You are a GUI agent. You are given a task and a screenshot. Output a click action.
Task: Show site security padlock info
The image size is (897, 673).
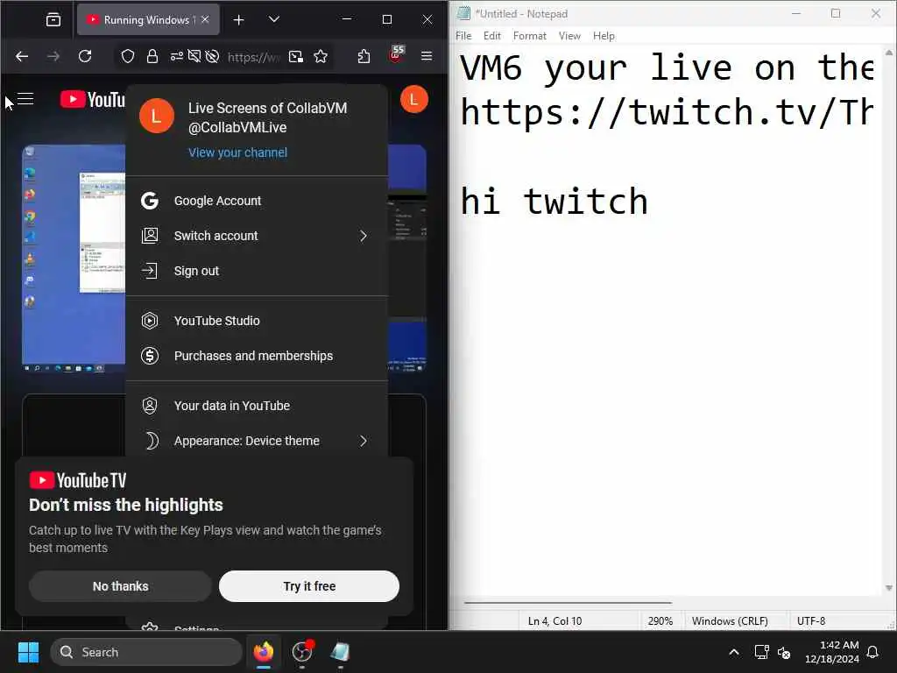(152, 56)
